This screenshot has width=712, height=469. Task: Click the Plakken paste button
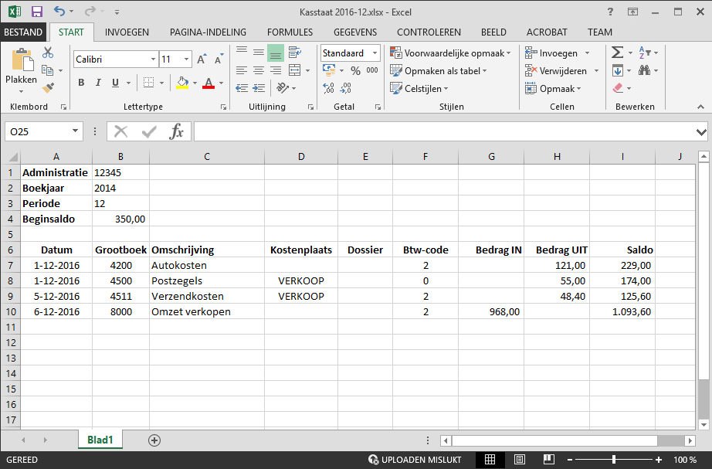pos(21,66)
